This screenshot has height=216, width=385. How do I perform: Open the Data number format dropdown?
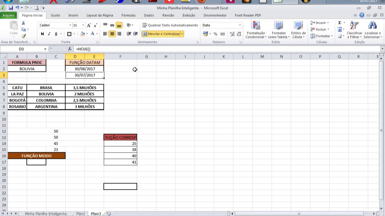[240, 25]
